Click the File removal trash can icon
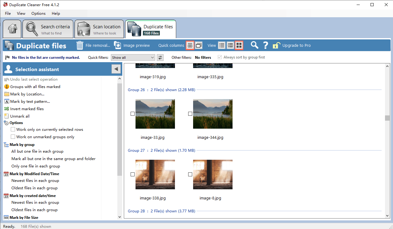This screenshot has width=393, height=229. tap(80, 45)
